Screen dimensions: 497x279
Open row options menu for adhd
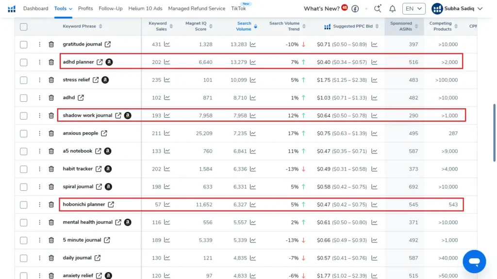(40, 98)
